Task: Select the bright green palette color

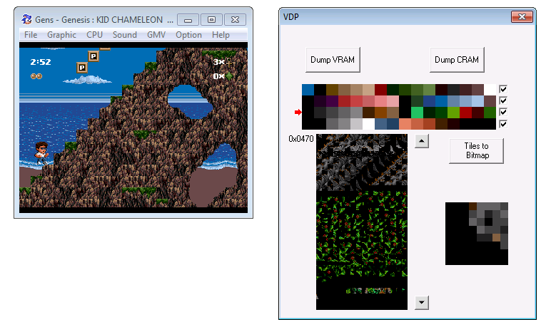Action: (x=417, y=113)
